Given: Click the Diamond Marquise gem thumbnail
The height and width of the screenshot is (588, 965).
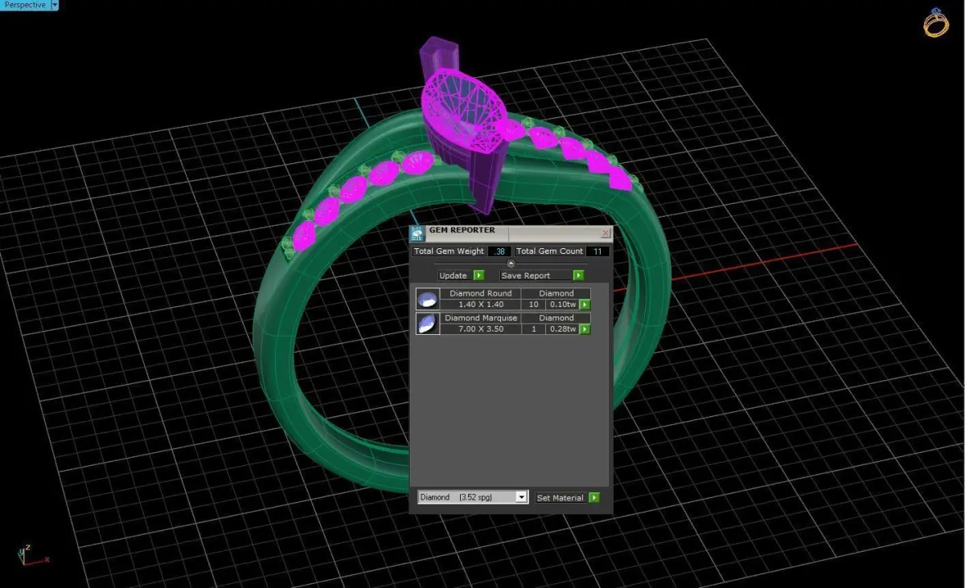Looking at the screenshot, I should [x=427, y=324].
